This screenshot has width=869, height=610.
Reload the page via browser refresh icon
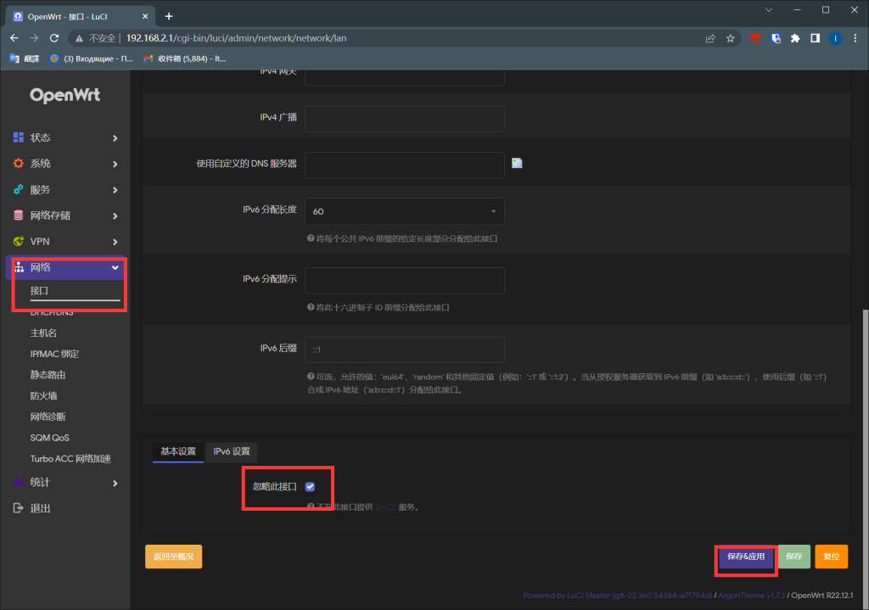pos(54,37)
